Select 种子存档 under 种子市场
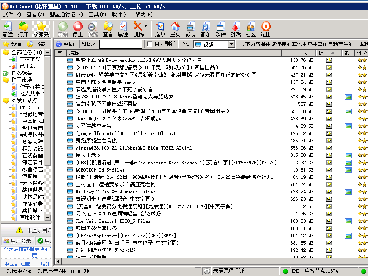Viewport: 368px width, 276px height. coord(32,87)
